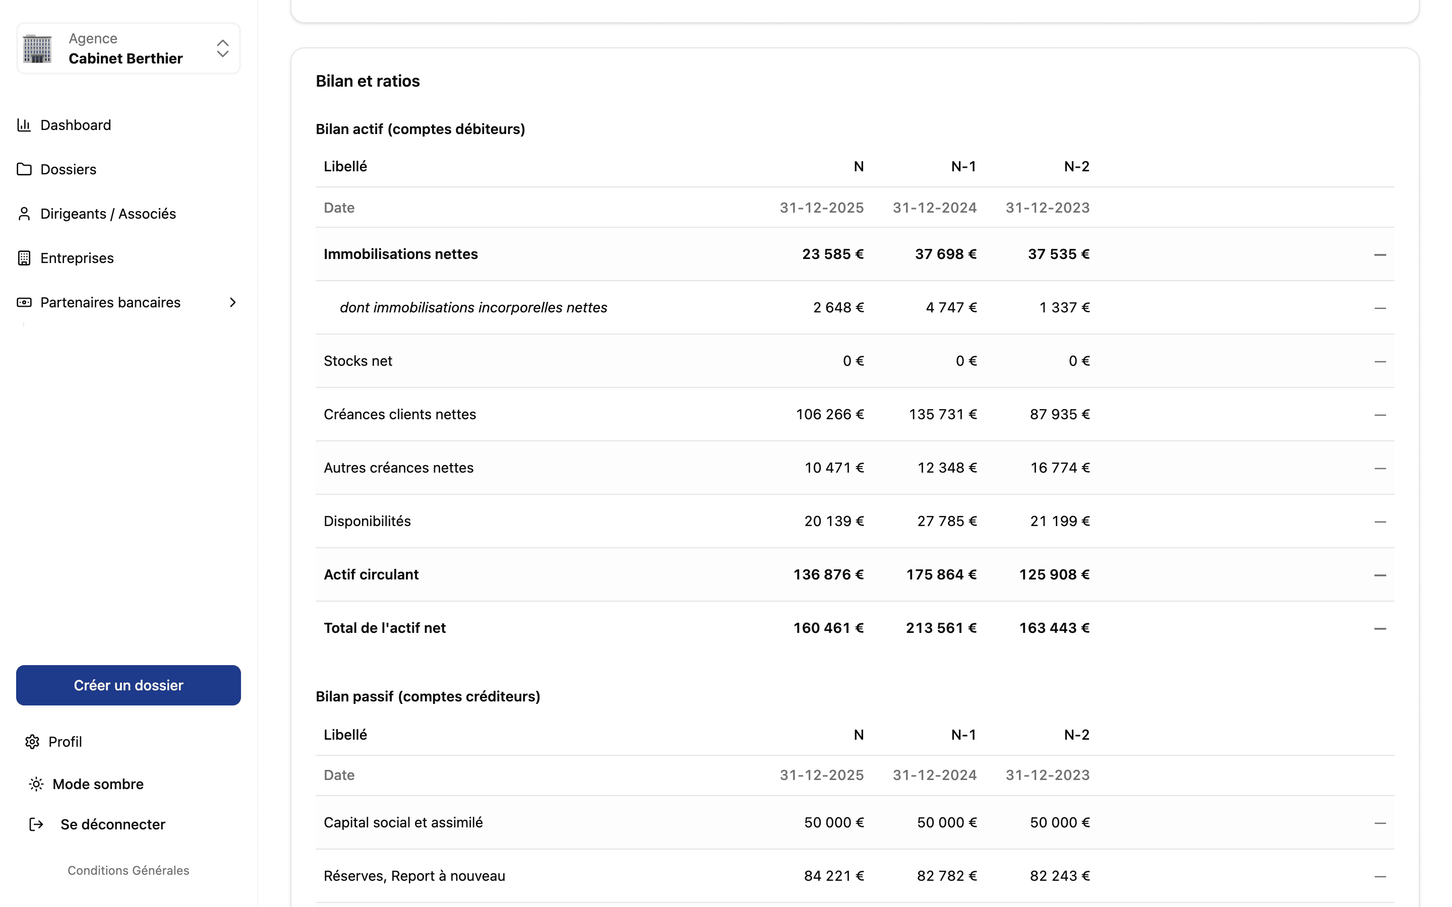The height and width of the screenshot is (907, 1452).
Task: Click the Cabinet Berthier building avatar
Action: pos(37,48)
